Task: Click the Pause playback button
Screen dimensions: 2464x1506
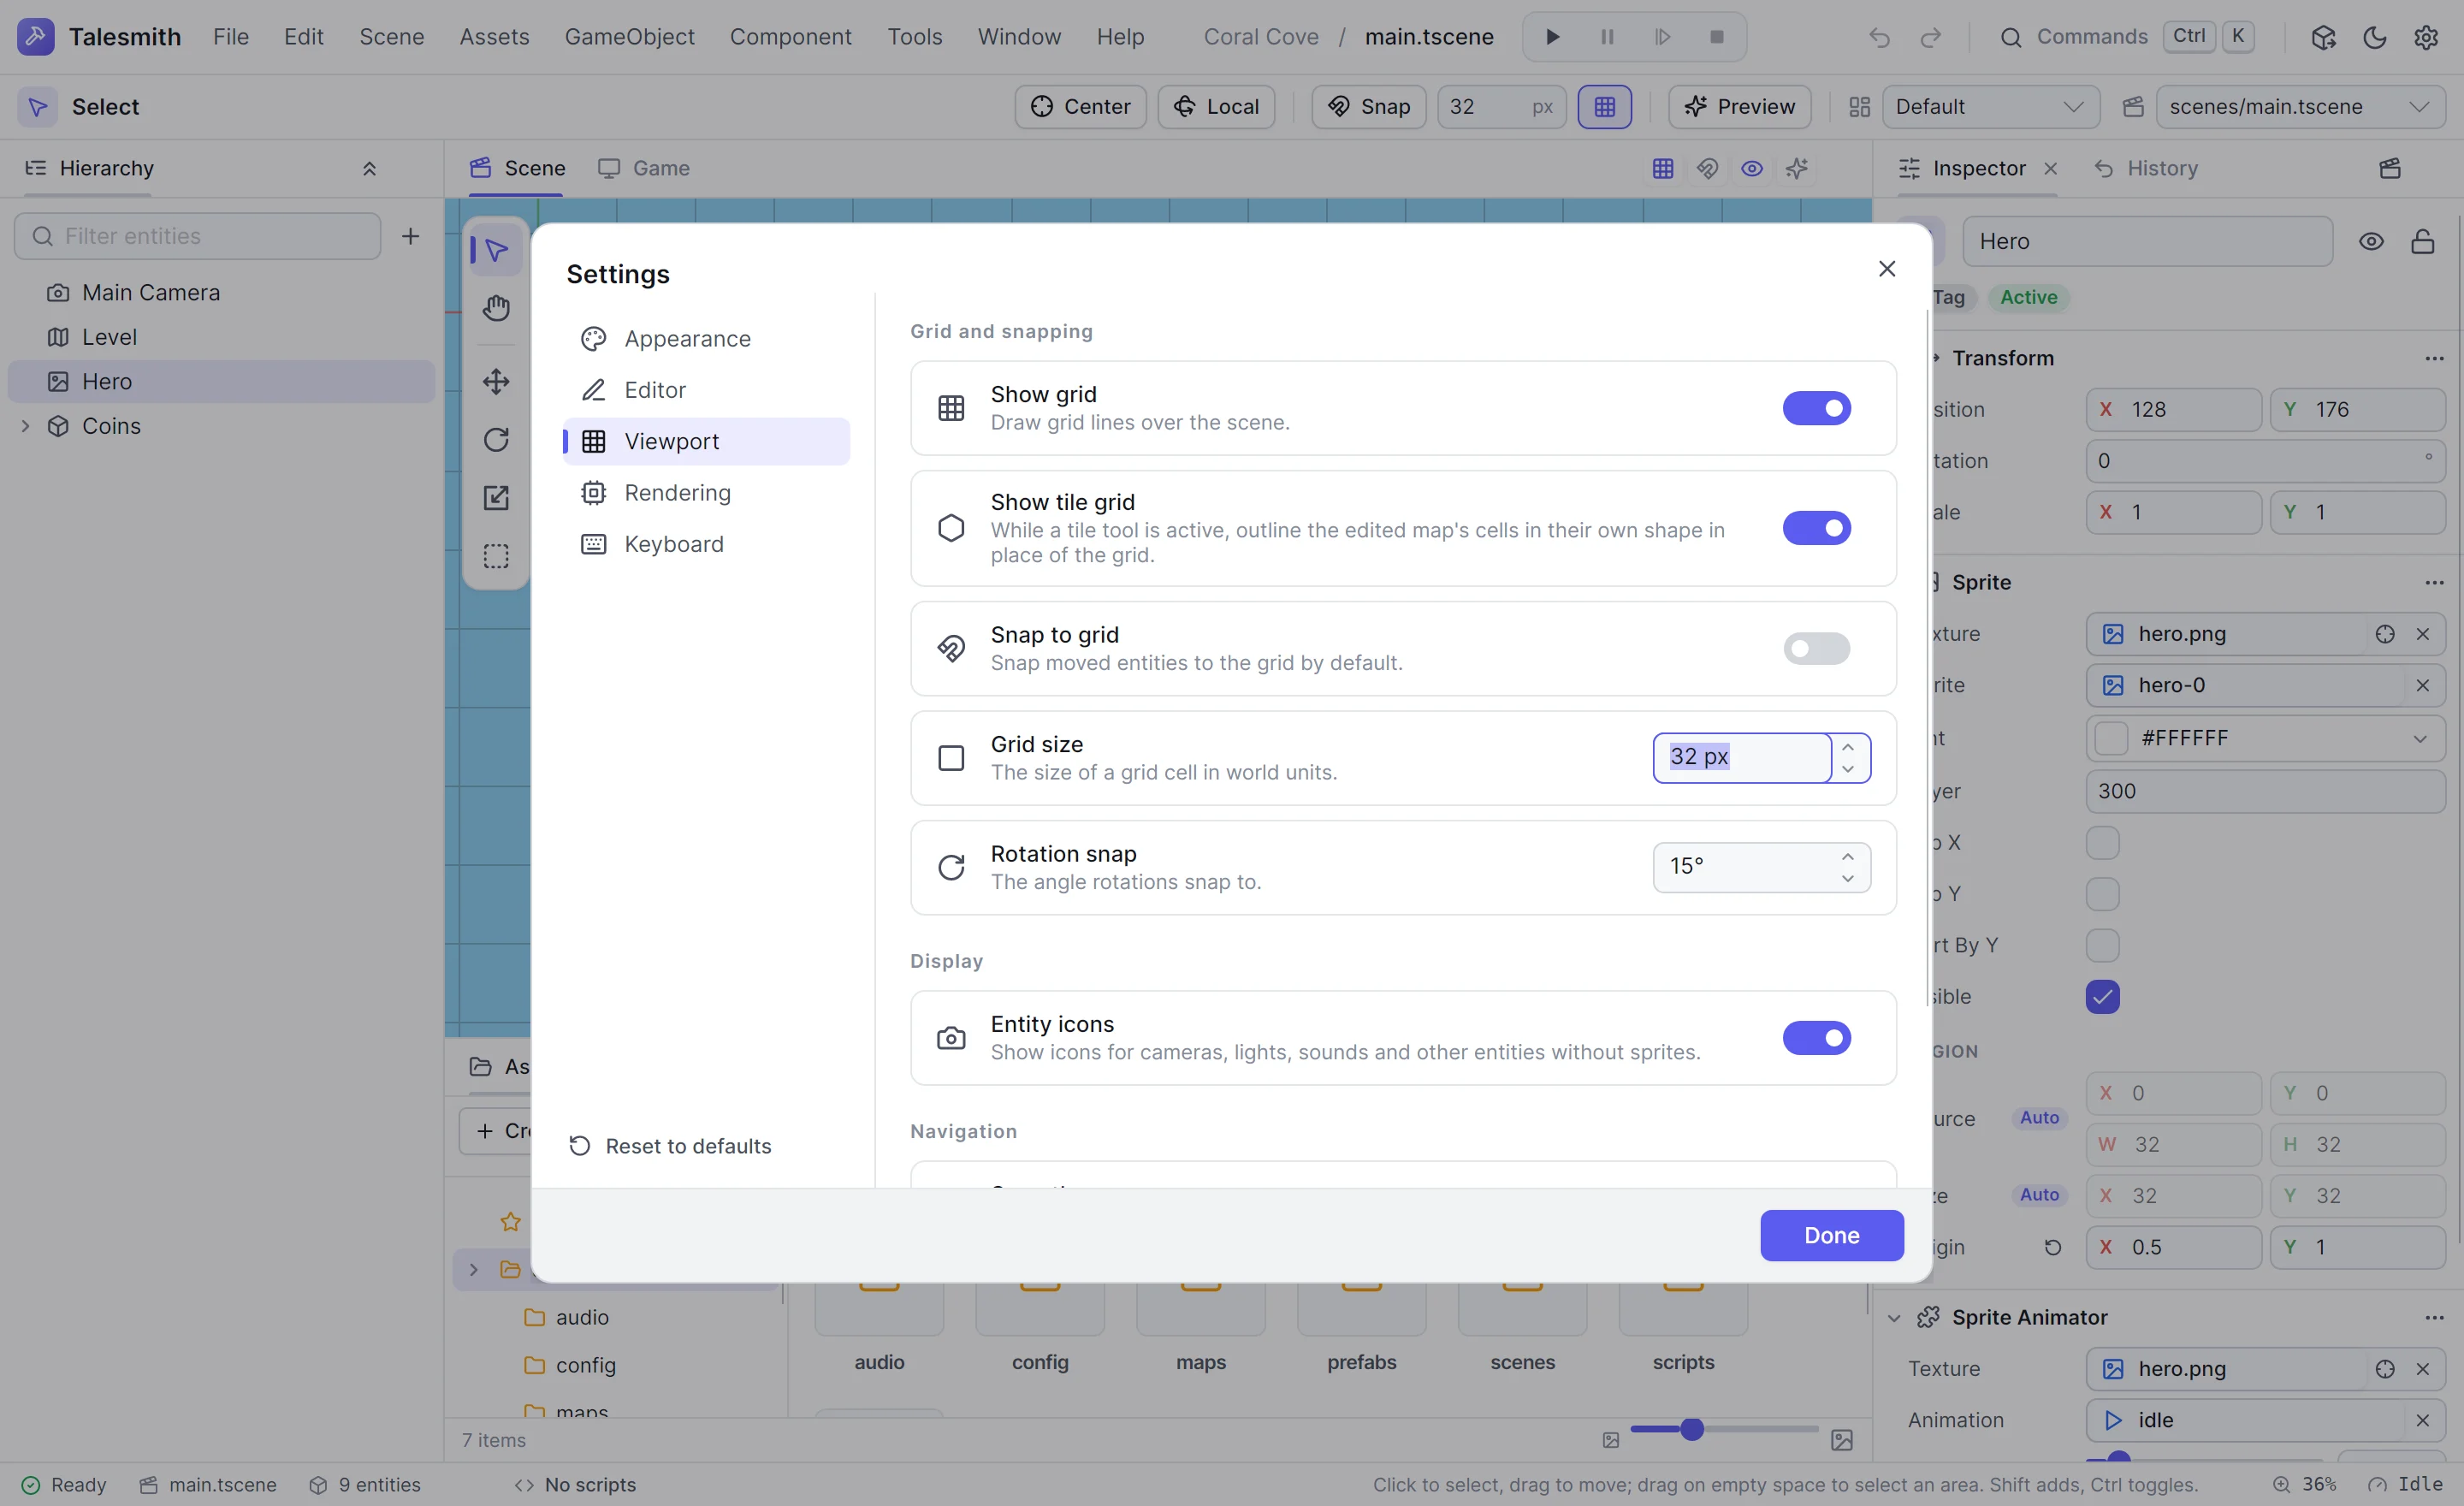Action: [1607, 37]
